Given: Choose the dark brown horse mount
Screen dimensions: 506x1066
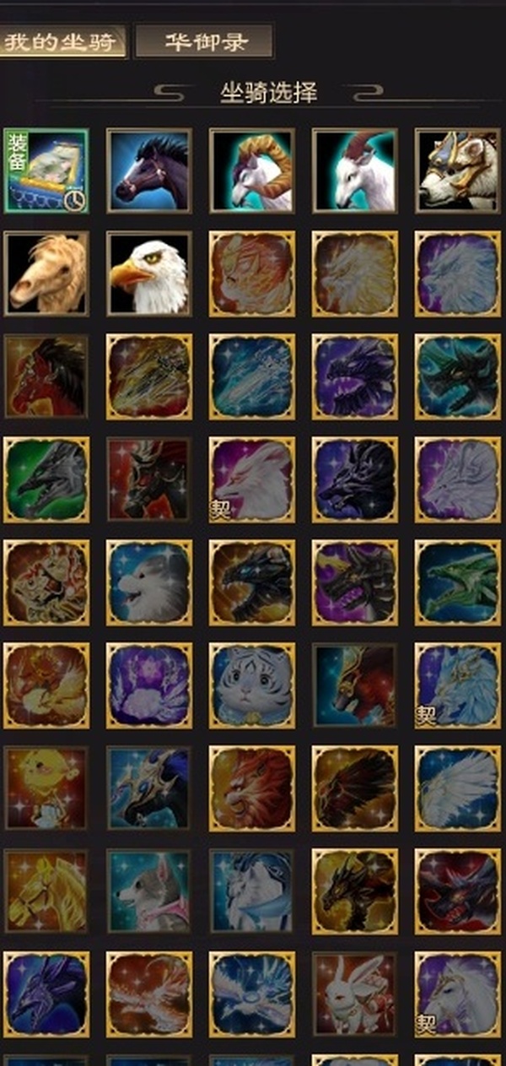Looking at the screenshot, I should click(149, 170).
